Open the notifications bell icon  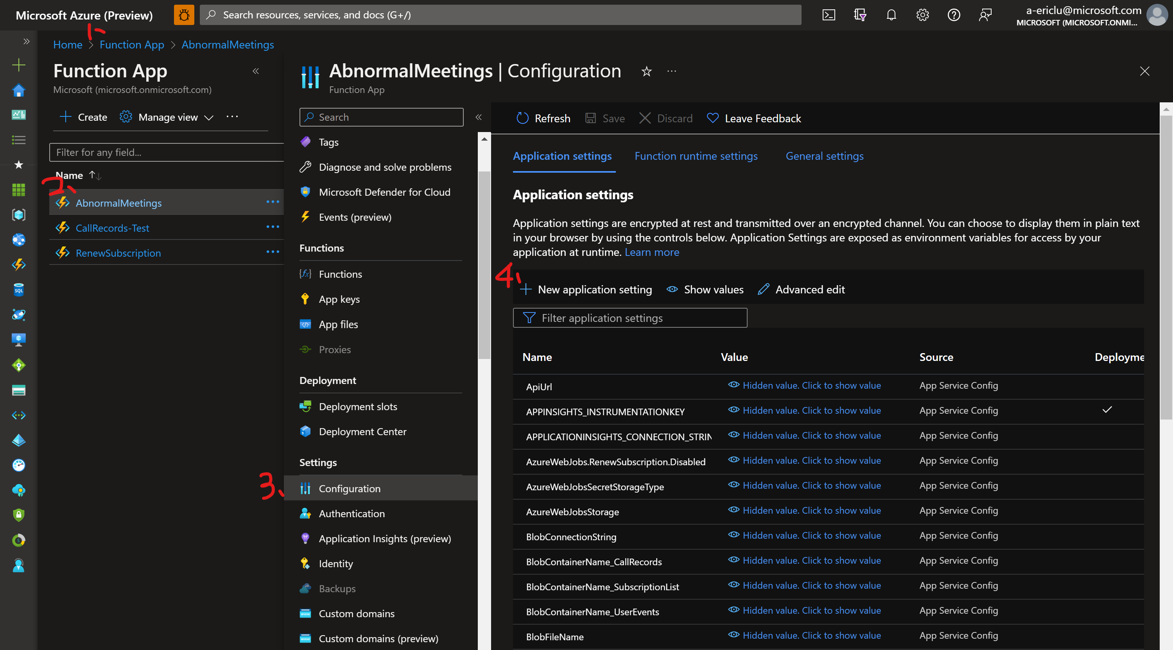(x=891, y=15)
